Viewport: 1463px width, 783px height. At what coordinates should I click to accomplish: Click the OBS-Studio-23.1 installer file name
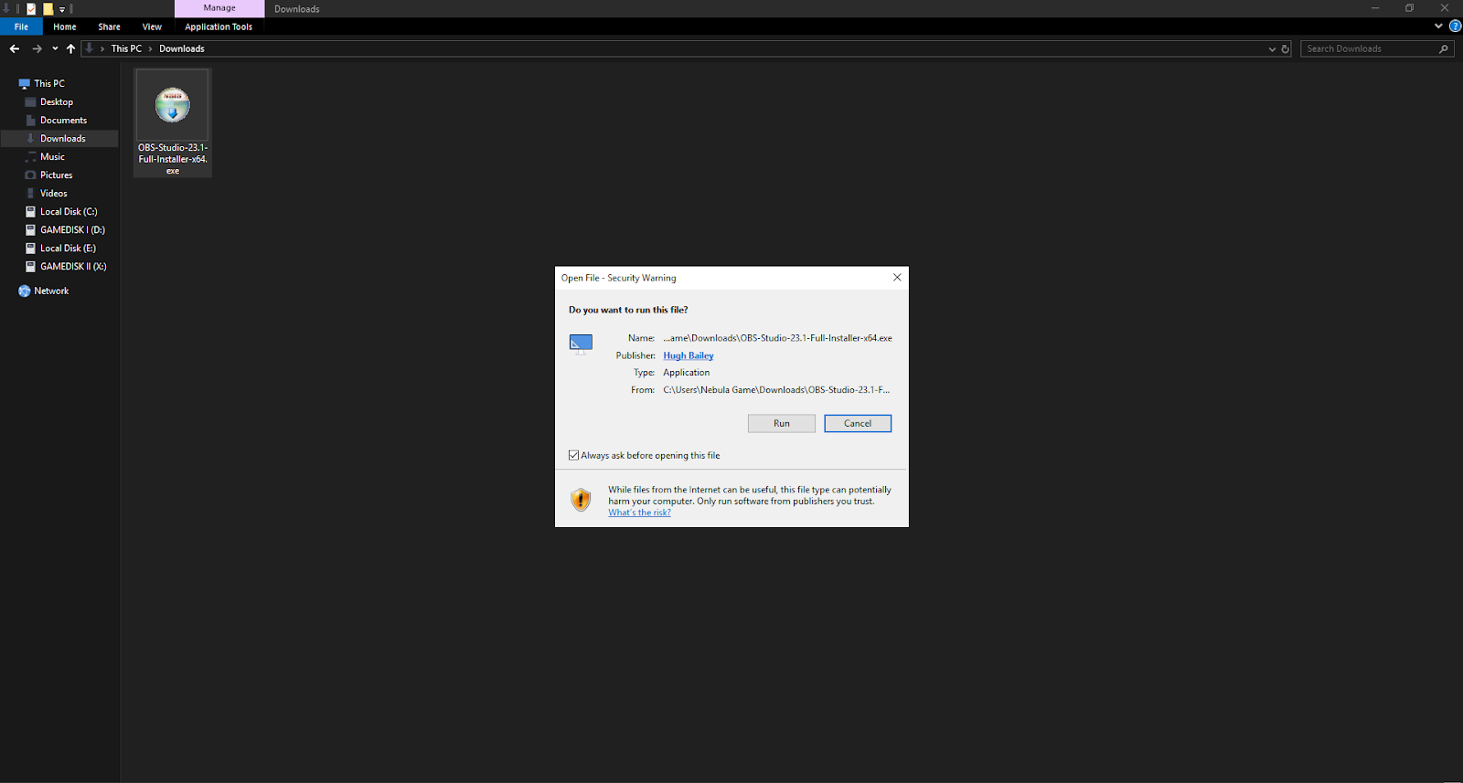pyautogui.click(x=173, y=159)
